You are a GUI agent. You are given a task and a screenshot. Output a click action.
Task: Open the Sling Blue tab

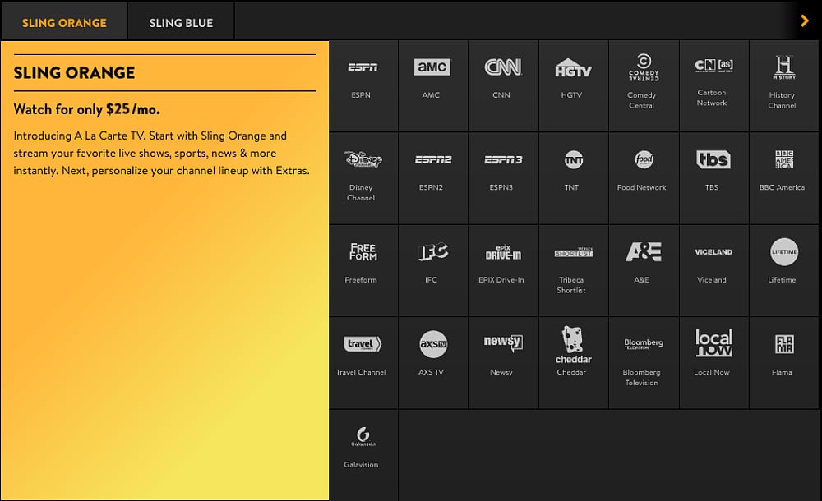tap(181, 22)
